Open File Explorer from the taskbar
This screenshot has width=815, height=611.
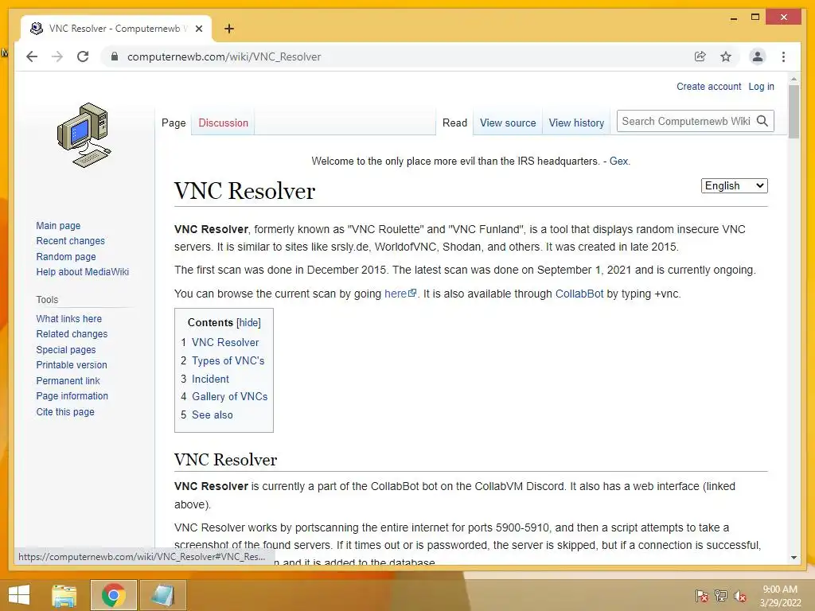click(x=64, y=595)
